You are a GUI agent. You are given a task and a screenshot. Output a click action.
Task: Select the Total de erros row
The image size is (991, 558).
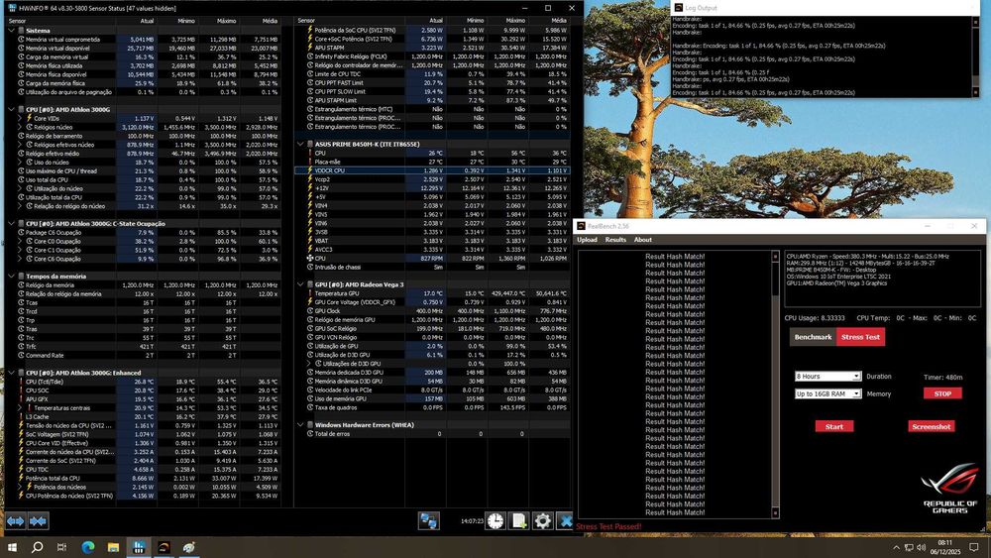coord(432,433)
